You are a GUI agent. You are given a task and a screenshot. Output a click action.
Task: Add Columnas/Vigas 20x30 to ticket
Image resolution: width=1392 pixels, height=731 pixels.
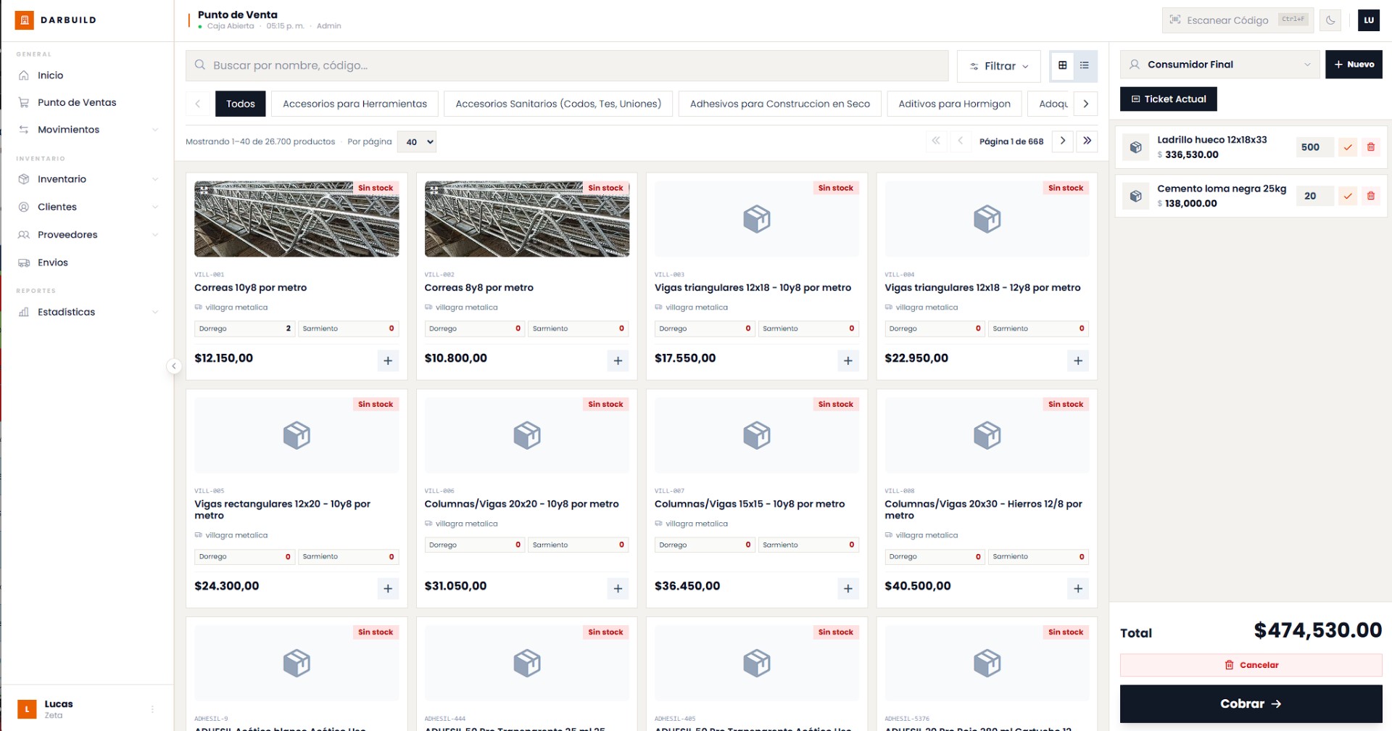1078,588
